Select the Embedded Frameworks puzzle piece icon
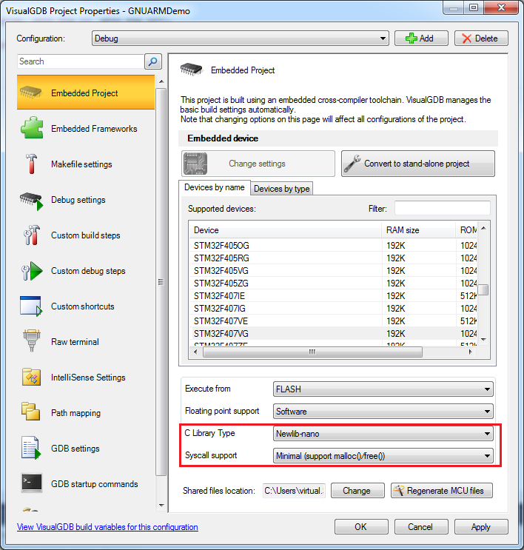This screenshot has width=524, height=550. (32, 127)
